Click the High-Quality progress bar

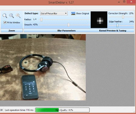coord(62,110)
